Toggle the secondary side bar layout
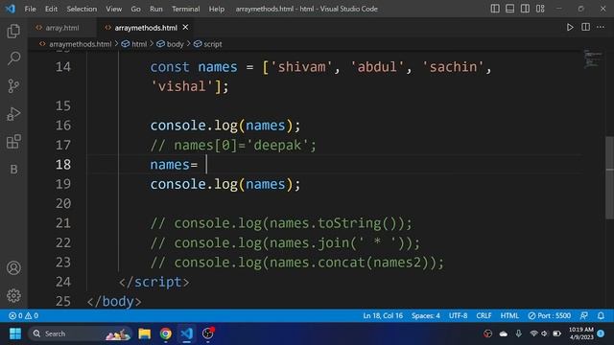Viewport: 614px width, 345px height. click(x=525, y=9)
